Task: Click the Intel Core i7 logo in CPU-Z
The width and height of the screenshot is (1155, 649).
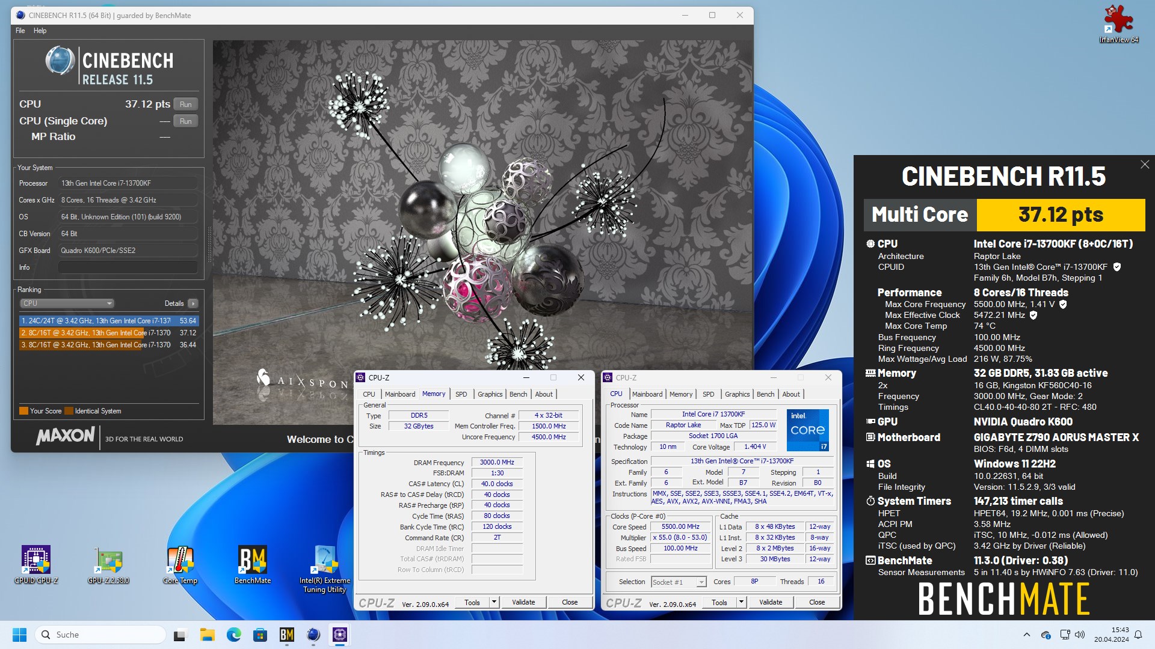Action: coord(808,430)
